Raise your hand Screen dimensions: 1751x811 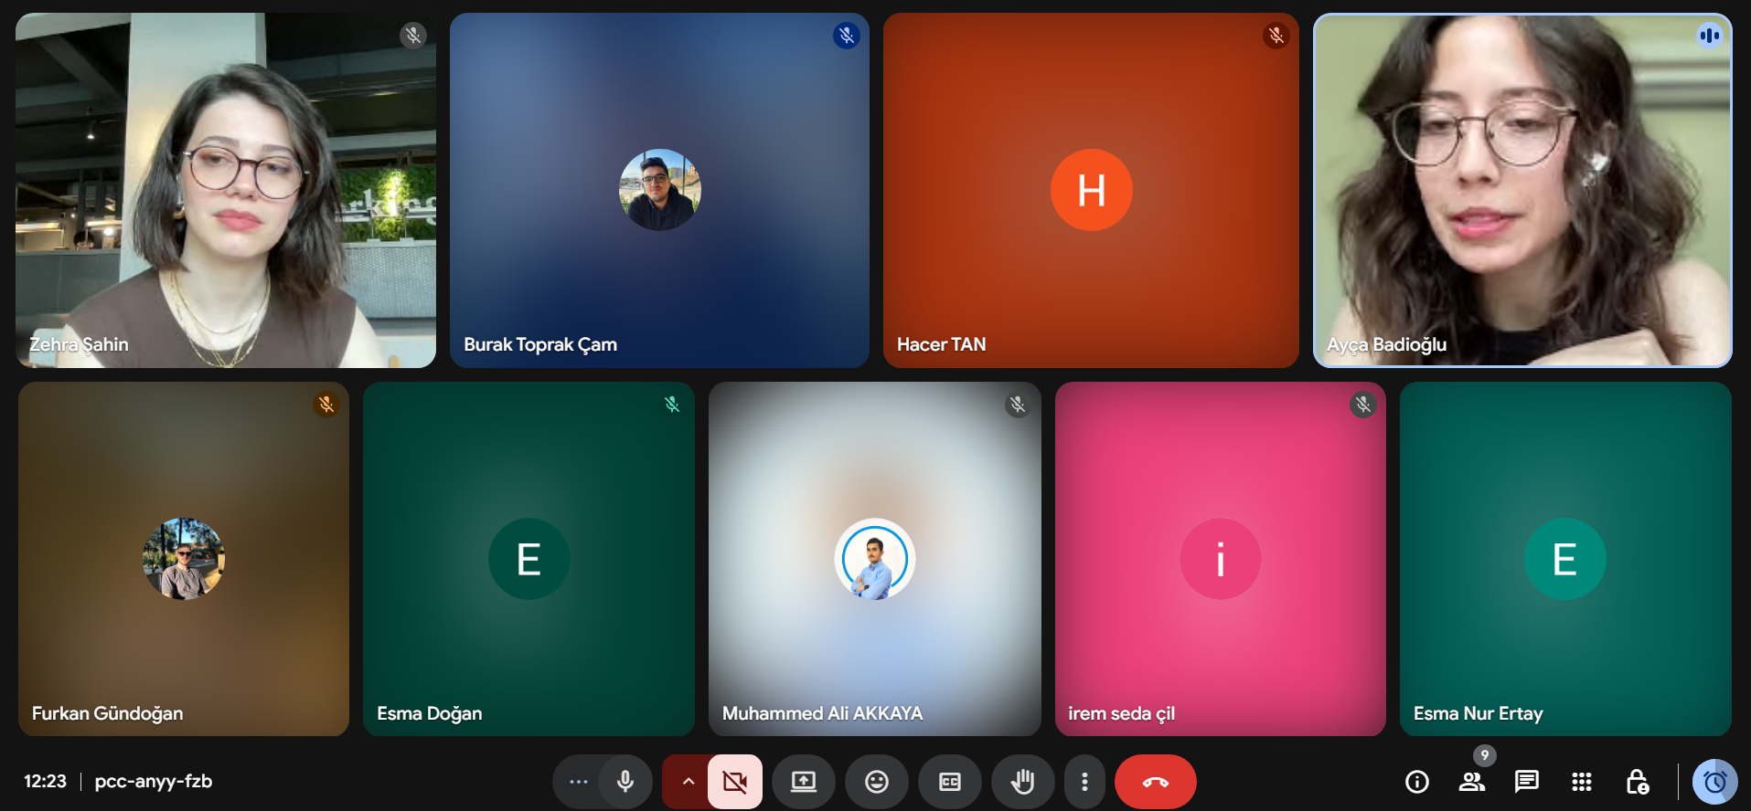(x=1022, y=782)
